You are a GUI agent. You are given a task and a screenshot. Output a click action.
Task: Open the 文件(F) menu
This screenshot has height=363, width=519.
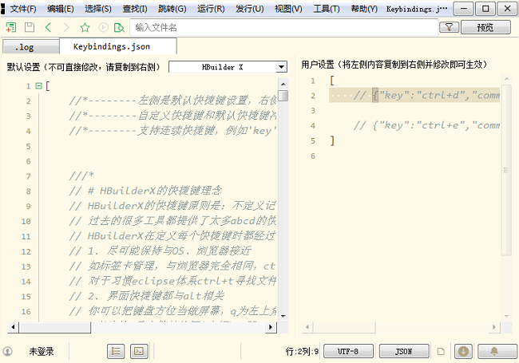click(x=23, y=9)
